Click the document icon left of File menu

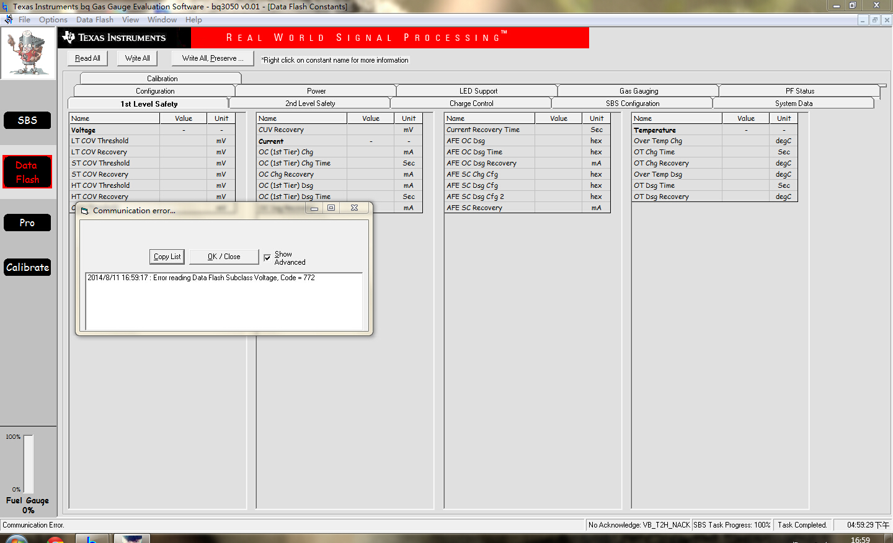tap(9, 20)
